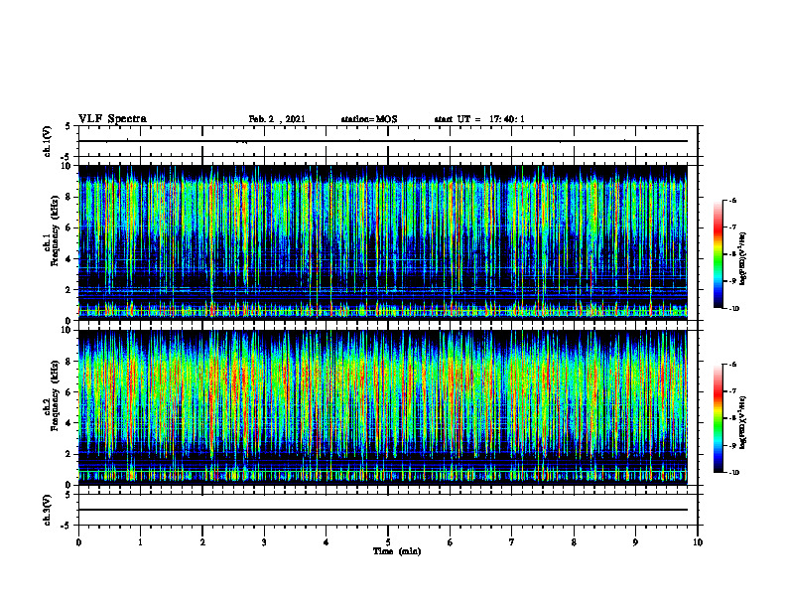This screenshot has width=786, height=608.
Task: Click the 'ch.1(V)' axis label
Action: [x=48, y=141]
